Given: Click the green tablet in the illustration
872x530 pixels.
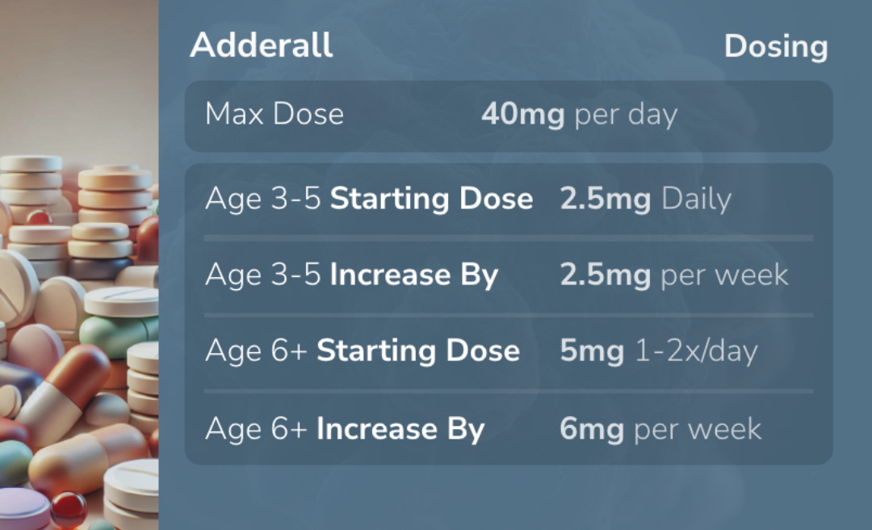Looking at the screenshot, I should click(x=118, y=336).
